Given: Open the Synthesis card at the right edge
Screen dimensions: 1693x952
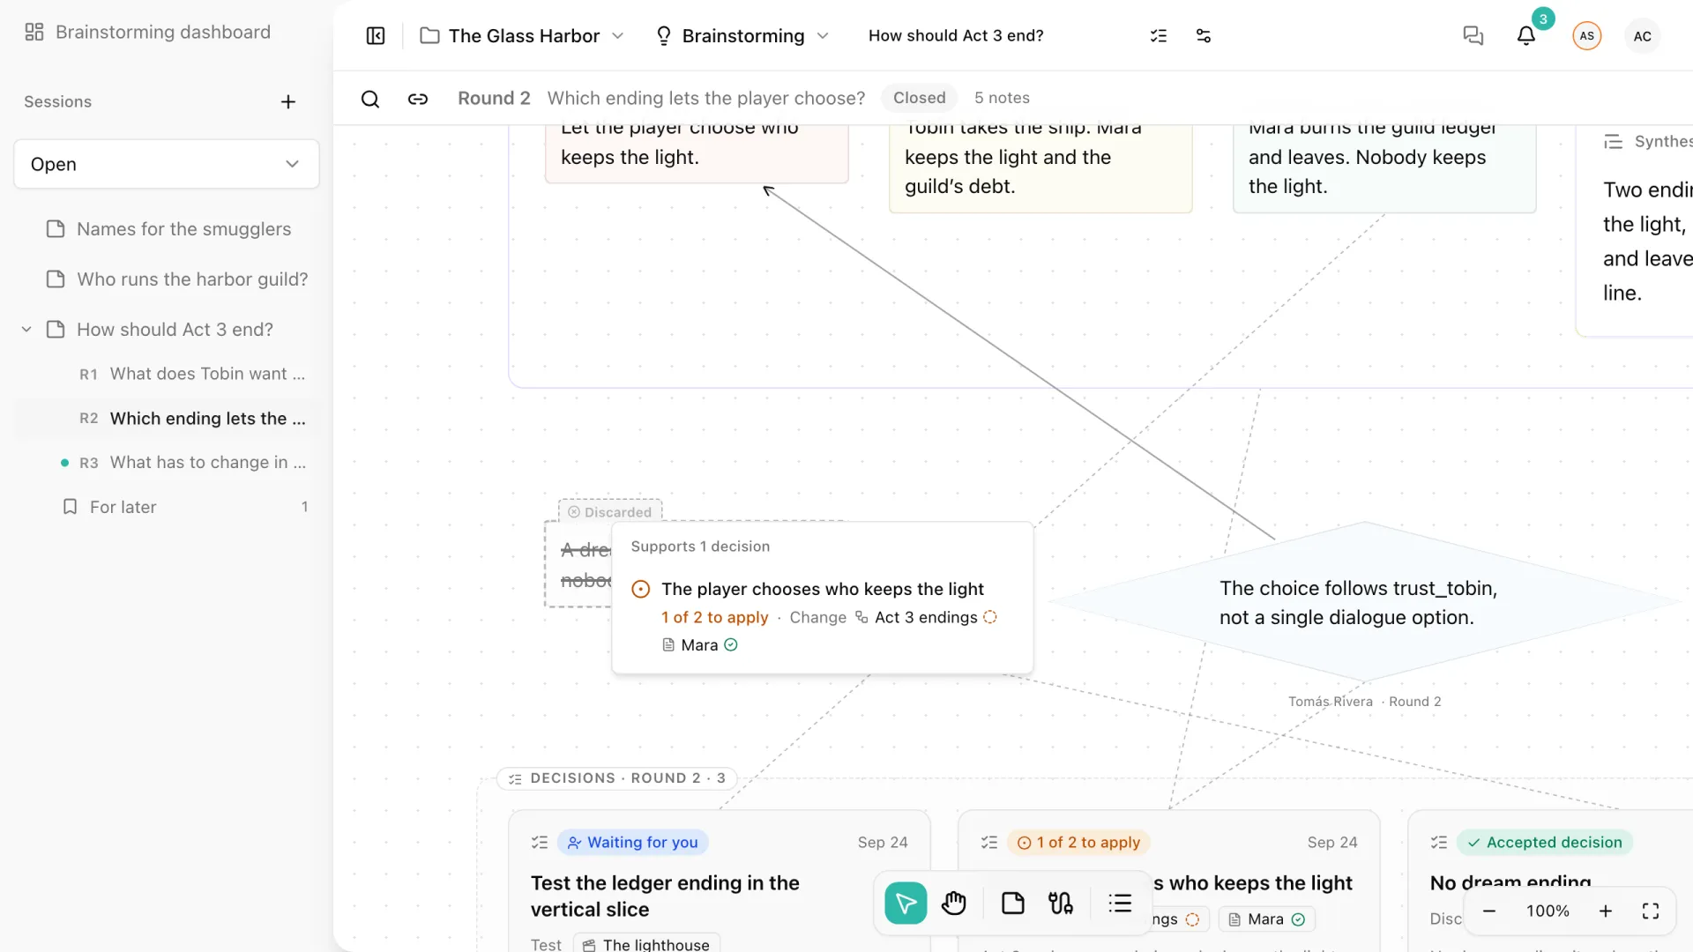Looking at the screenshot, I should (1634, 229).
